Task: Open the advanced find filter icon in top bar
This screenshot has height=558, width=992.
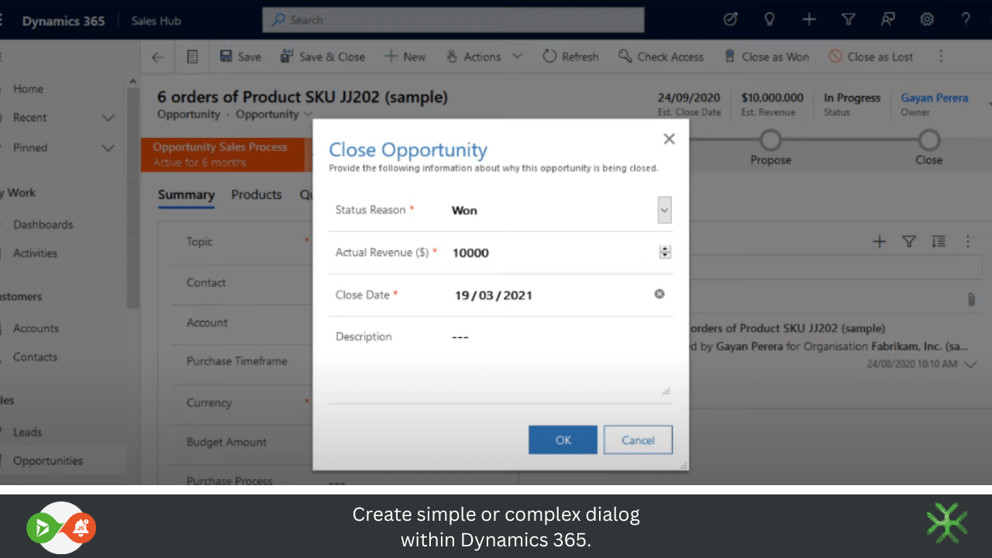Action: pos(849,20)
